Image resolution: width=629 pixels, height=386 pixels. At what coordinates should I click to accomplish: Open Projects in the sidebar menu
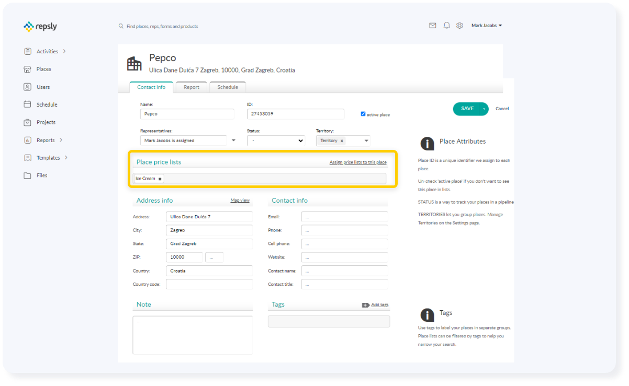[46, 122]
